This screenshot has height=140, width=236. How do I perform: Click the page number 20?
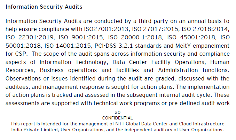pos(117,112)
